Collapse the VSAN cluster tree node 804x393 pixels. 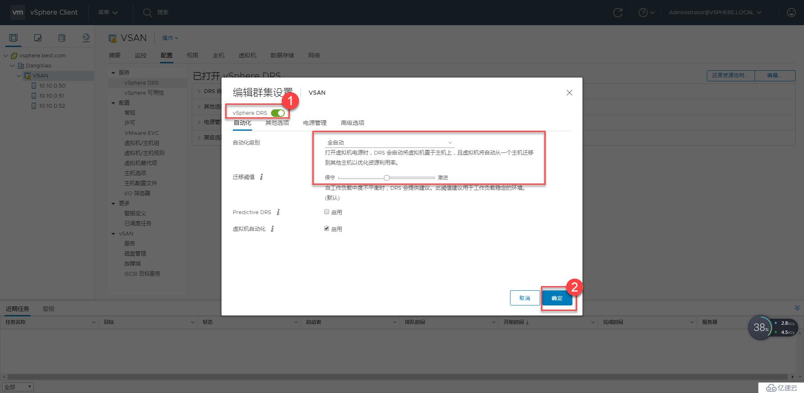pyautogui.click(x=19, y=75)
